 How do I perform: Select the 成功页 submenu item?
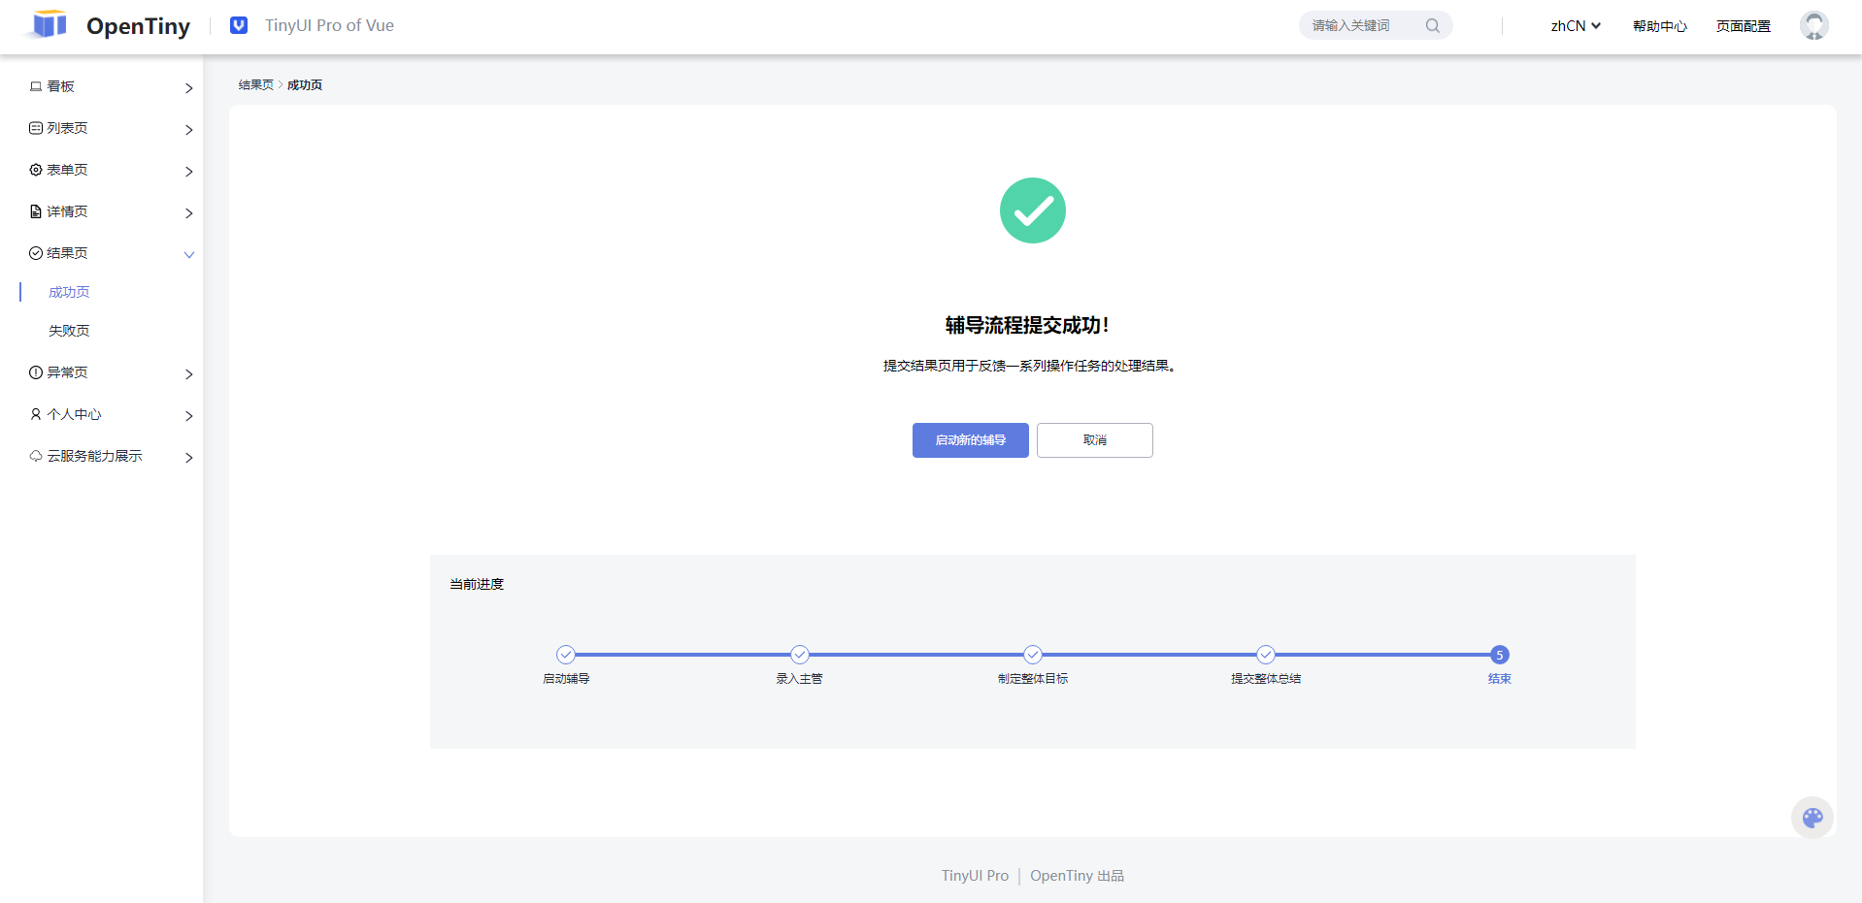[x=69, y=292]
